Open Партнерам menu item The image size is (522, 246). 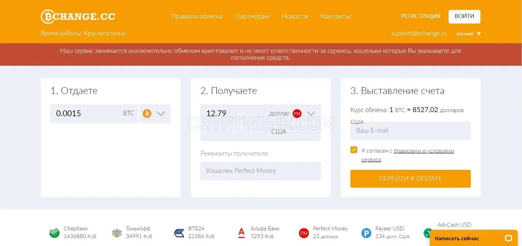(x=252, y=16)
